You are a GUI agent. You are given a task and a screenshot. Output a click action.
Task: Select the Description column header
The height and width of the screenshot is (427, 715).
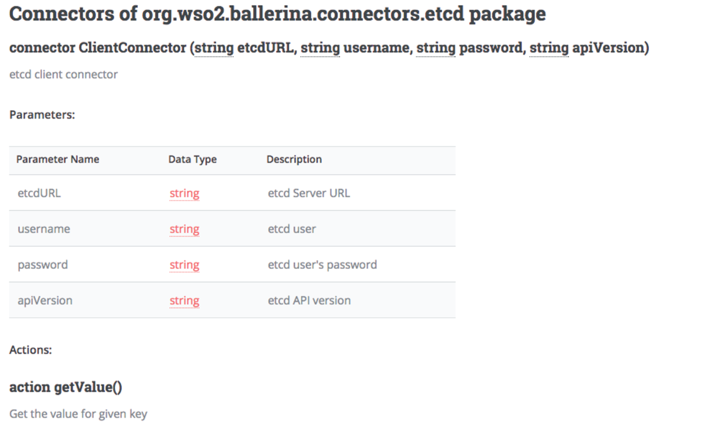294,160
